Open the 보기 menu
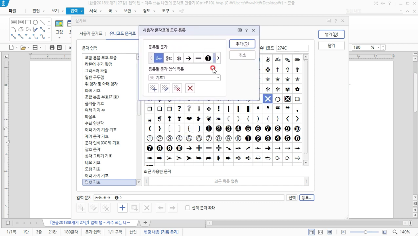418x236 pixels. click(x=55, y=11)
